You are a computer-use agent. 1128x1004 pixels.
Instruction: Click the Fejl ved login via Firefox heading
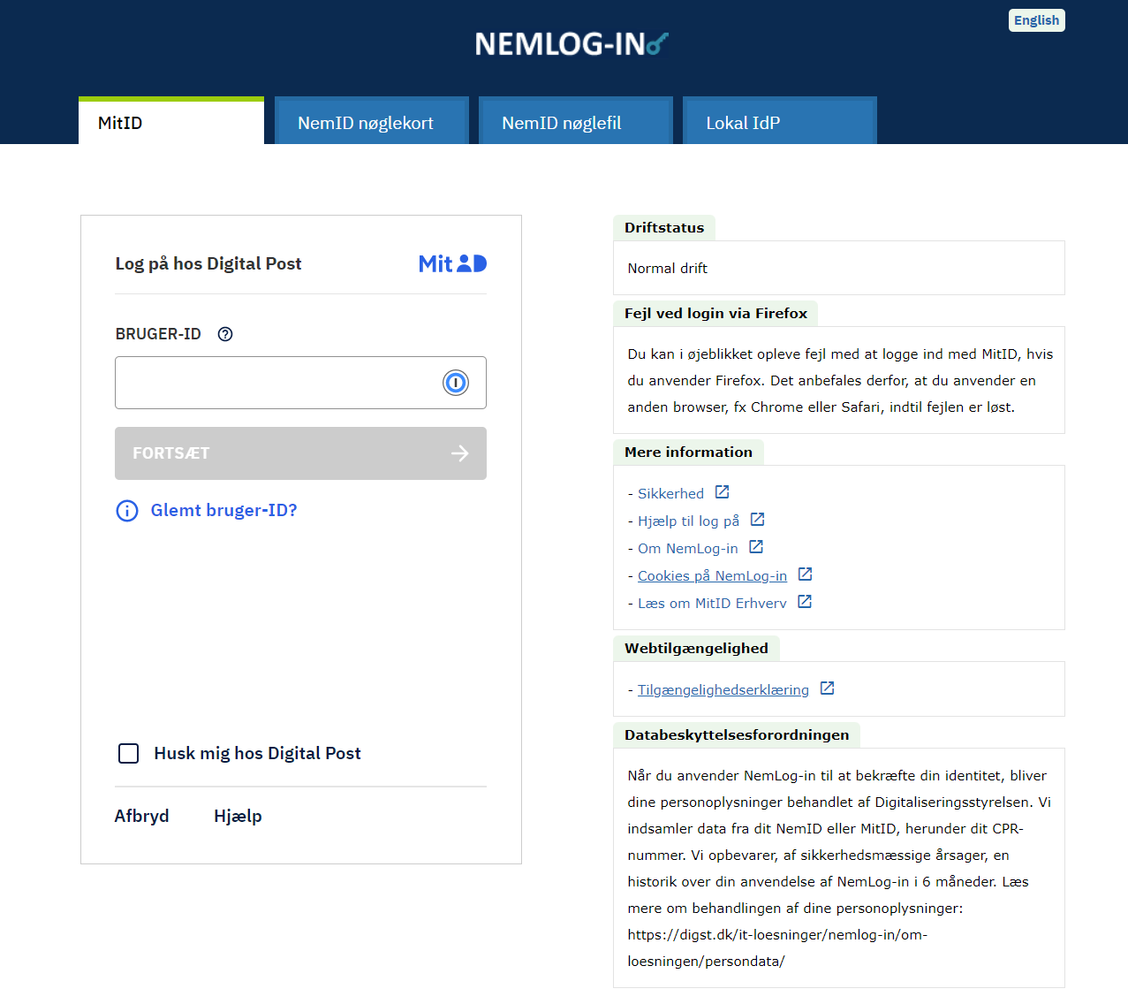pyautogui.click(x=715, y=313)
